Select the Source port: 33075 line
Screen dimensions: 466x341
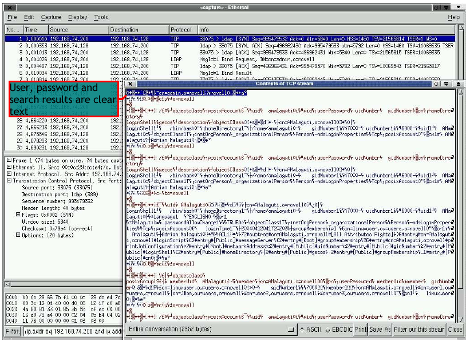click(57, 188)
